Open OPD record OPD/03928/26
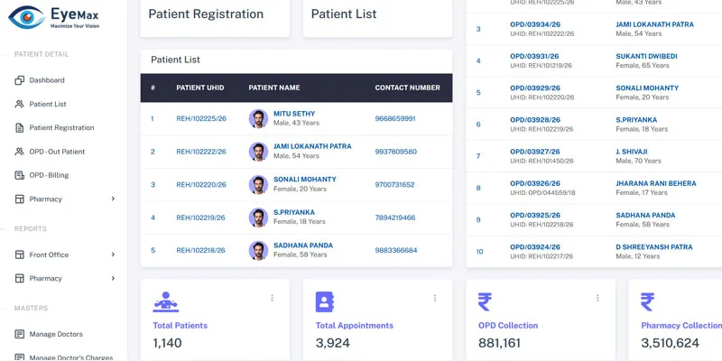Image resolution: width=722 pixels, height=361 pixels. click(535, 120)
